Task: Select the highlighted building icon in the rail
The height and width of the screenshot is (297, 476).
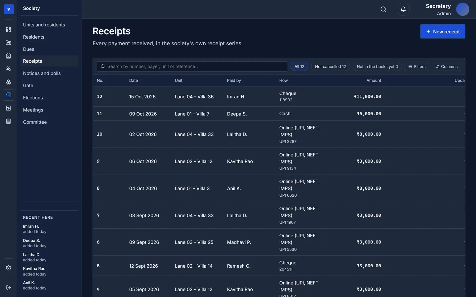Action: [9, 95]
